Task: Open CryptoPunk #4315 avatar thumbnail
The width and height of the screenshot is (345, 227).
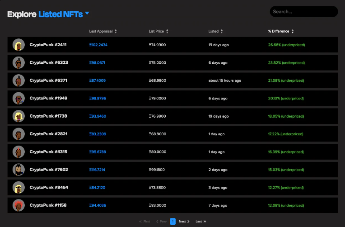Action: tap(19, 152)
